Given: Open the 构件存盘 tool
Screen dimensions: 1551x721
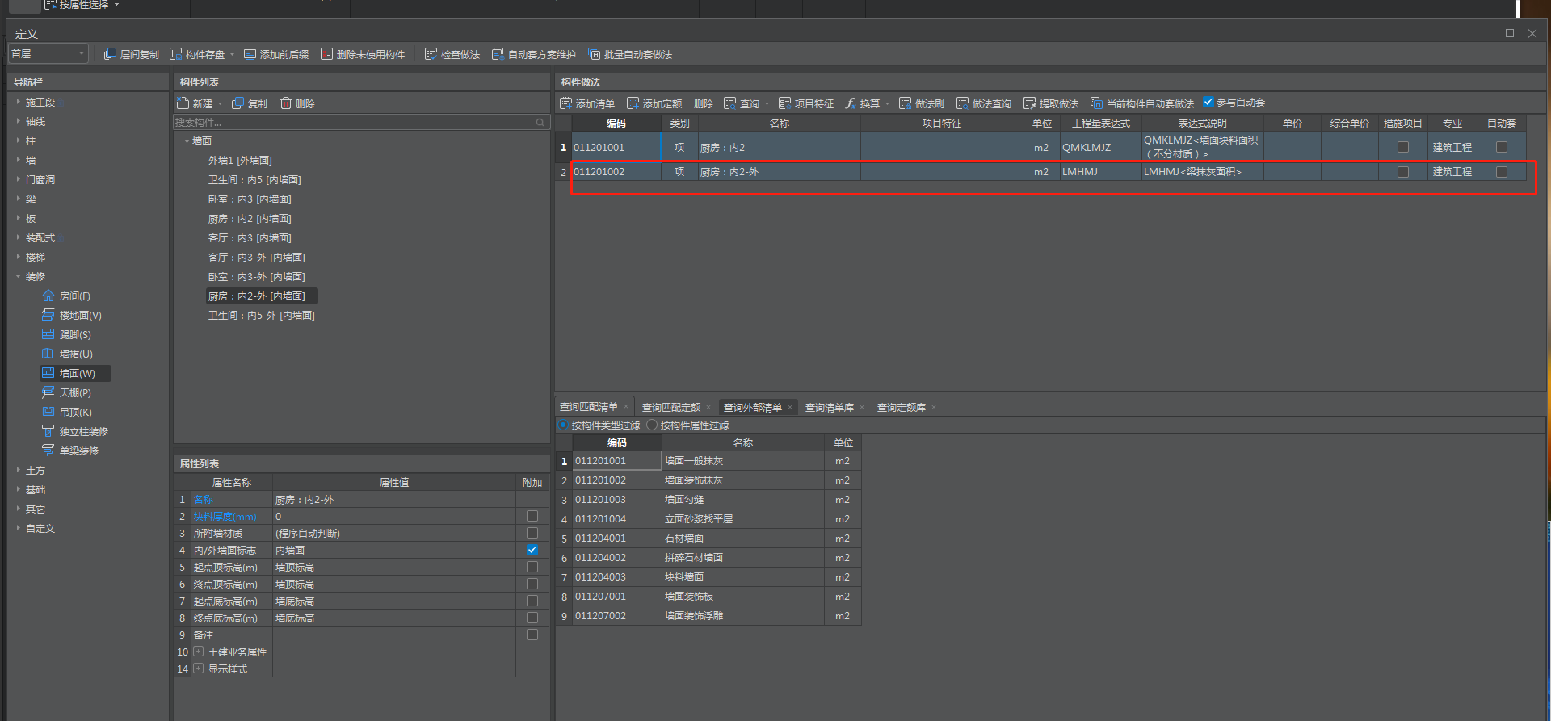Looking at the screenshot, I should [x=175, y=54].
